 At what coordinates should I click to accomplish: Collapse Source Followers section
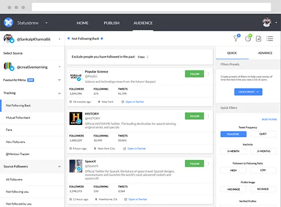coord(60,166)
